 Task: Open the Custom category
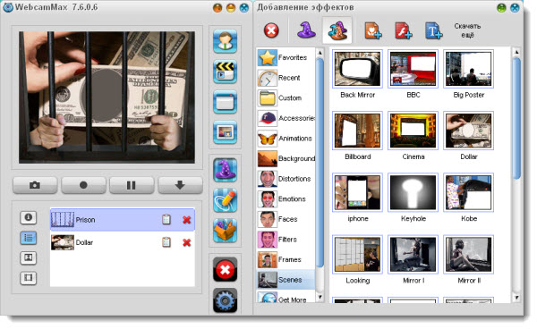point(286,97)
